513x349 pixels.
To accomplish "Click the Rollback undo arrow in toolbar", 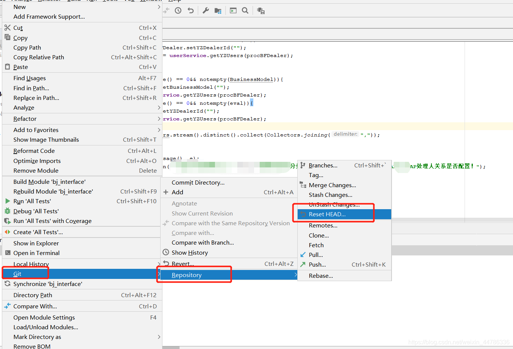I will [191, 10].
